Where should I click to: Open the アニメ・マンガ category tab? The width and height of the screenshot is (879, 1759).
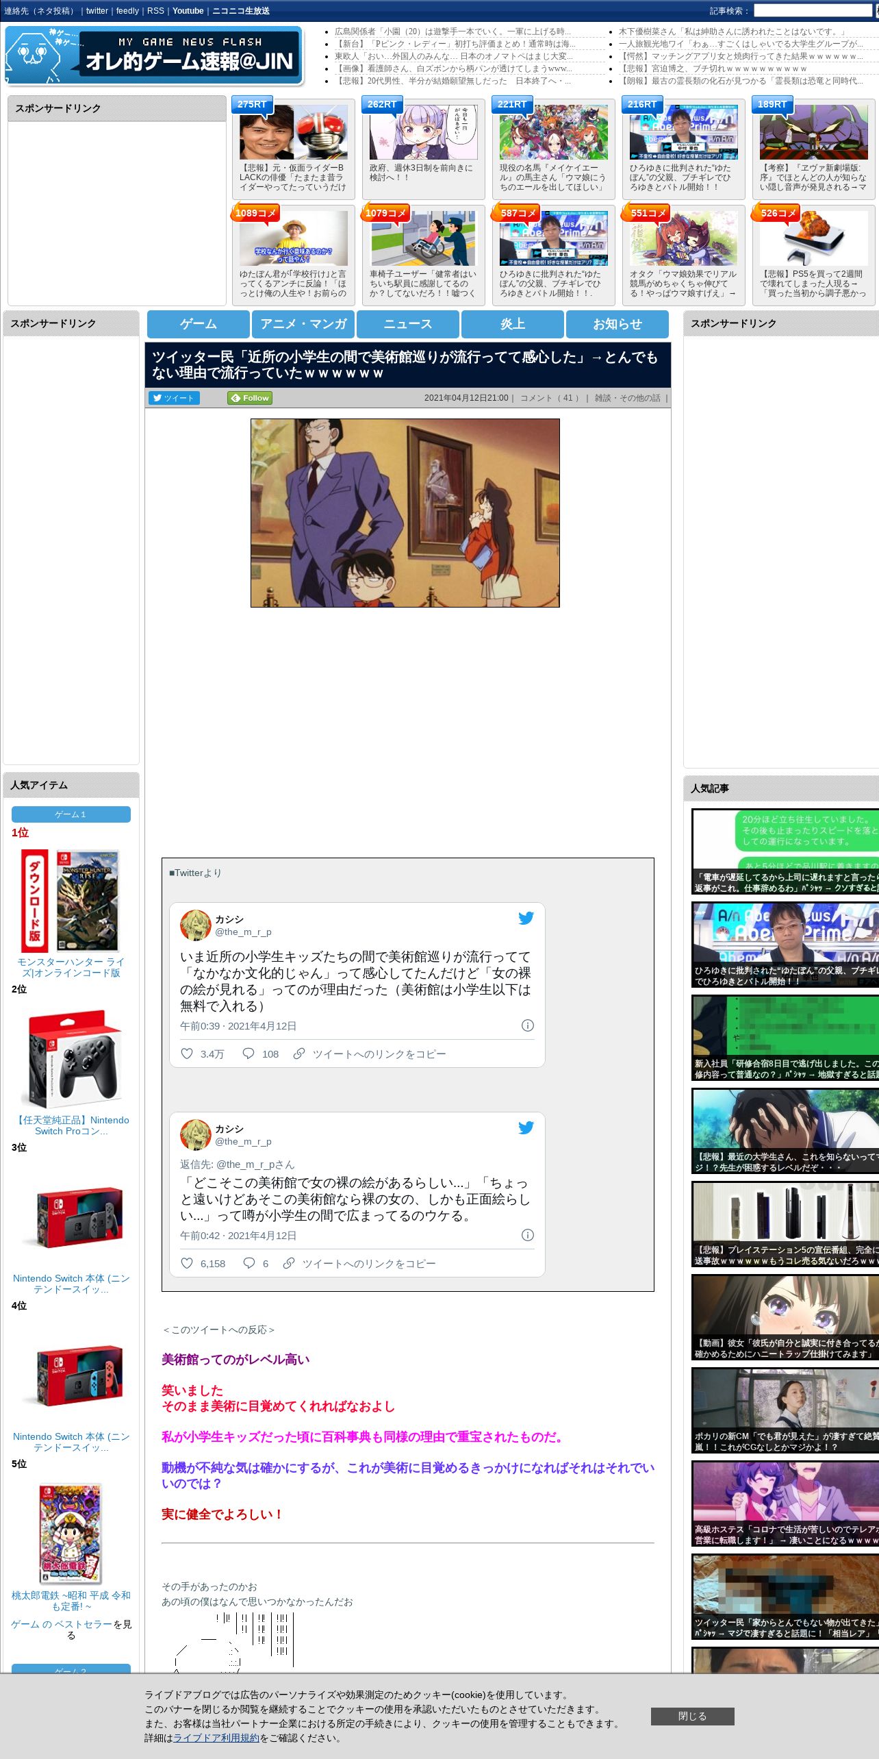pos(303,324)
